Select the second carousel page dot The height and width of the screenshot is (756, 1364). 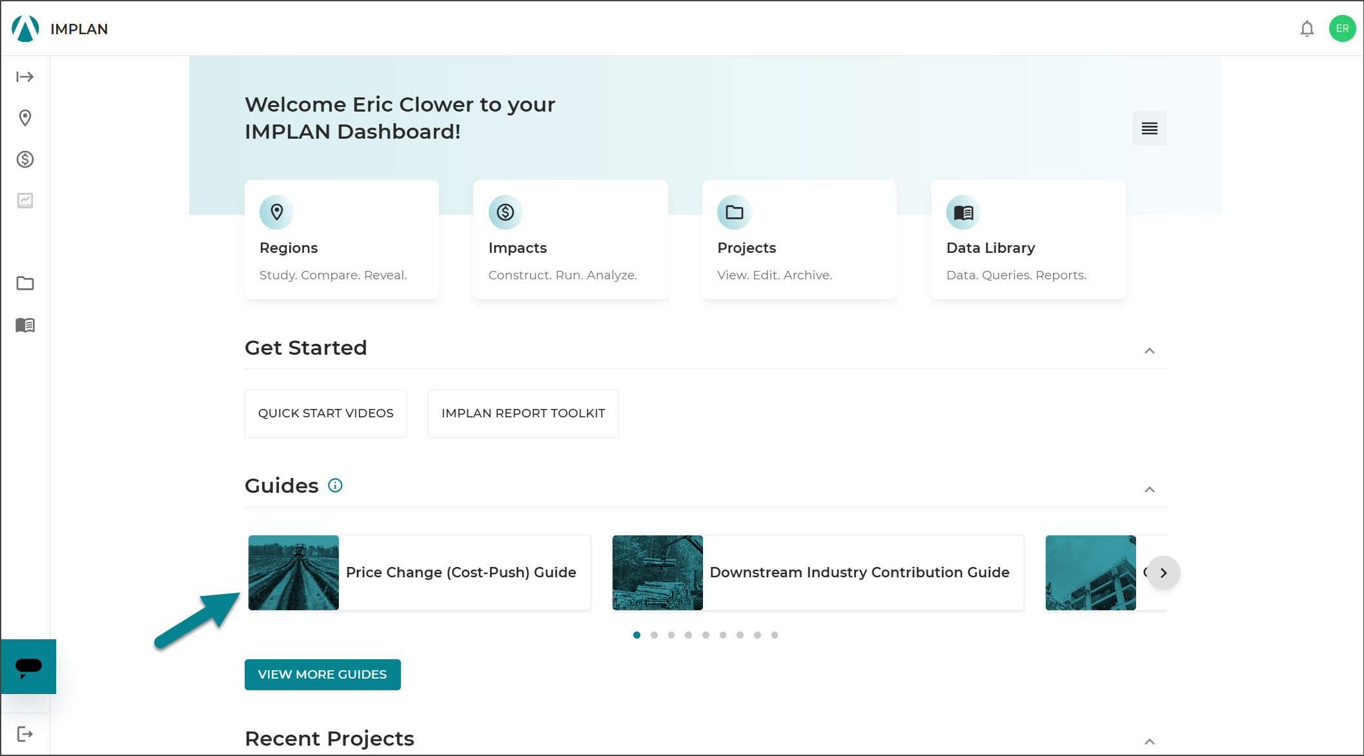point(655,635)
